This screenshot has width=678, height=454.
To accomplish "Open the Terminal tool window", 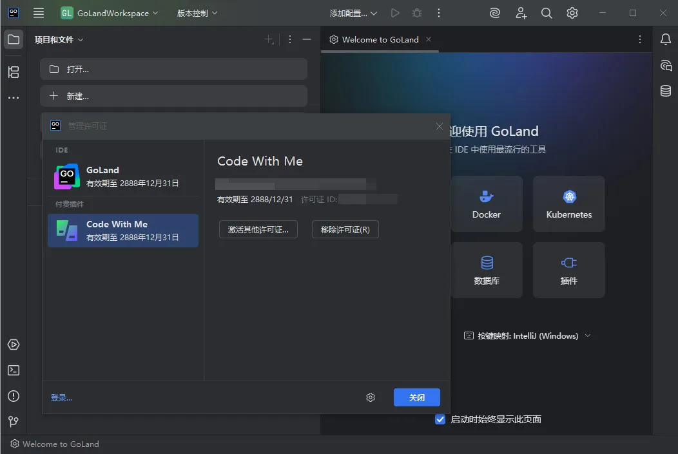I will click(13, 370).
